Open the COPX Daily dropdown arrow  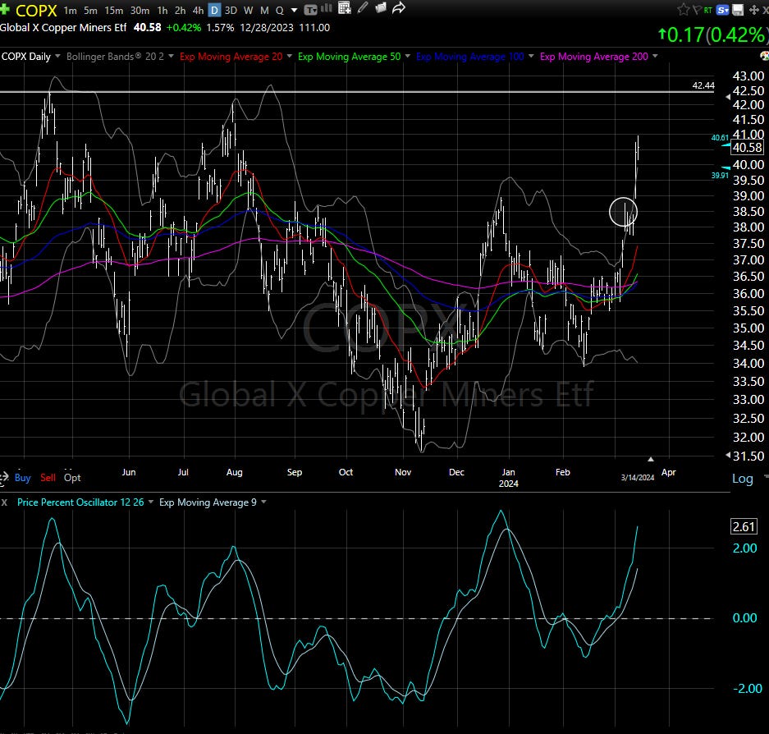pos(57,56)
